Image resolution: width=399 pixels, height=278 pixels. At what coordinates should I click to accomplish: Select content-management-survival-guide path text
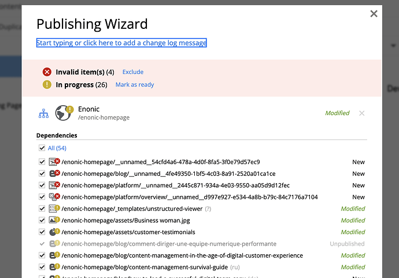tap(145, 268)
